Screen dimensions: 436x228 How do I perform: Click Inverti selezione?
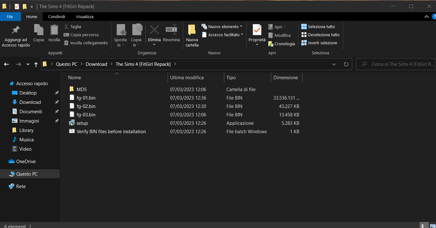319,43
